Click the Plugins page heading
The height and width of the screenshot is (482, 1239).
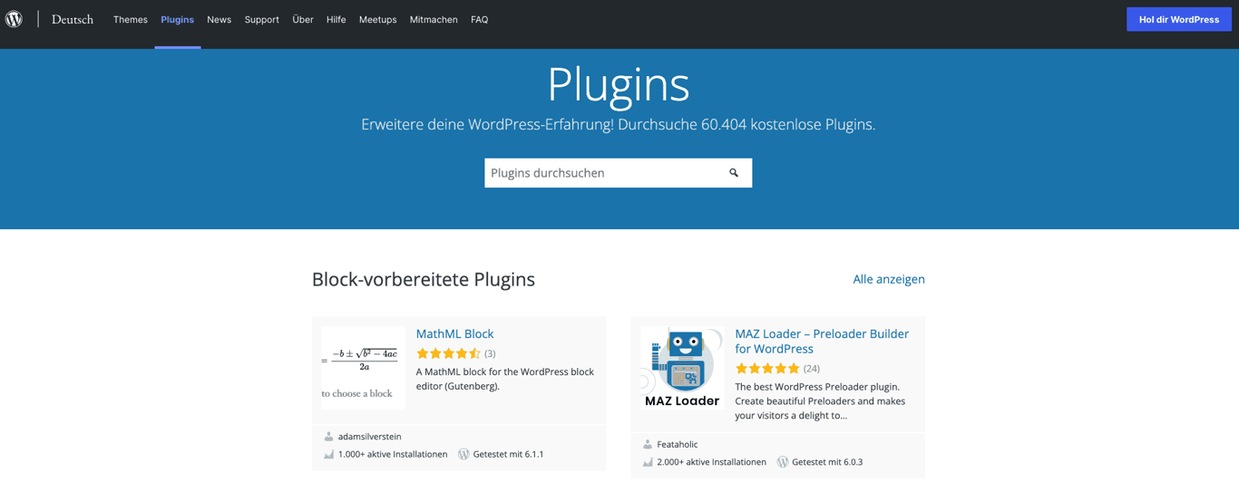click(x=619, y=84)
